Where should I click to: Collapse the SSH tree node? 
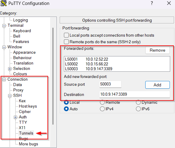pyautogui.click(x=10, y=96)
